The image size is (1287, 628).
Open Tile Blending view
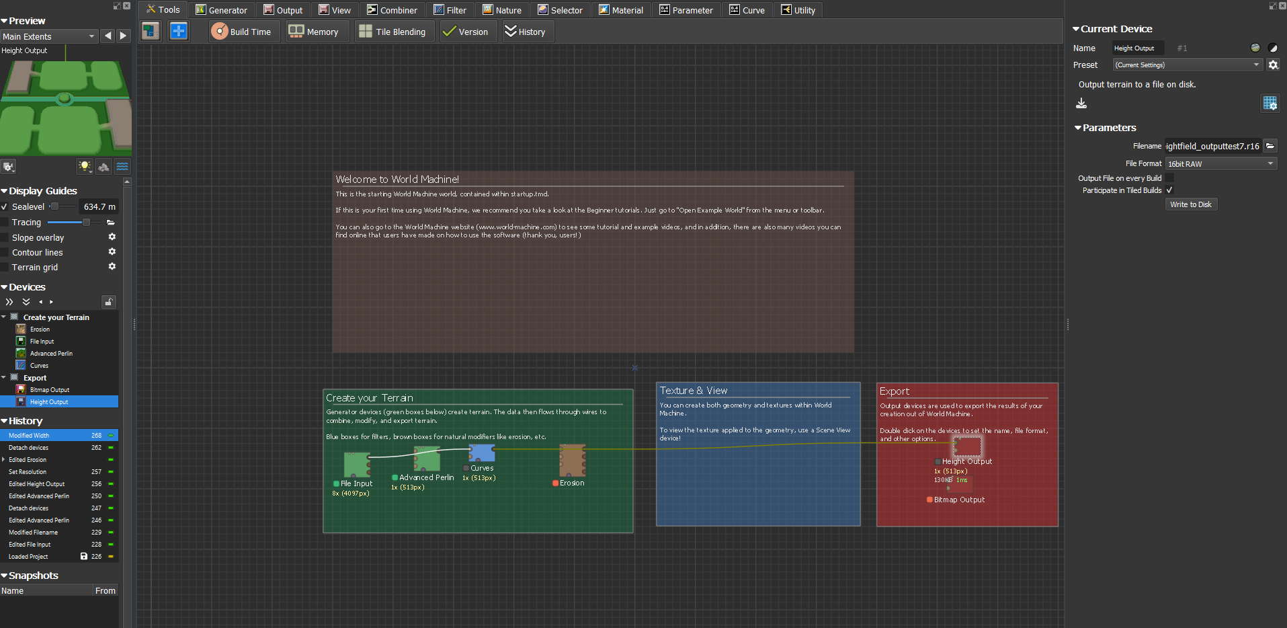[x=393, y=32]
